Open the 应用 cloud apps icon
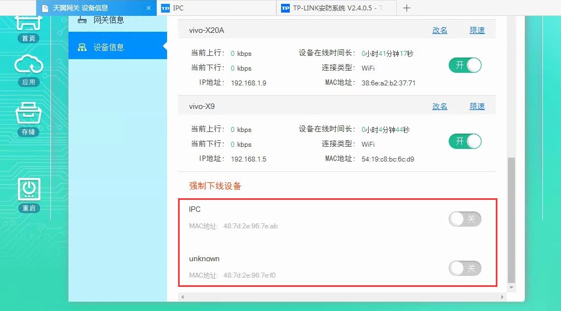 [28, 67]
